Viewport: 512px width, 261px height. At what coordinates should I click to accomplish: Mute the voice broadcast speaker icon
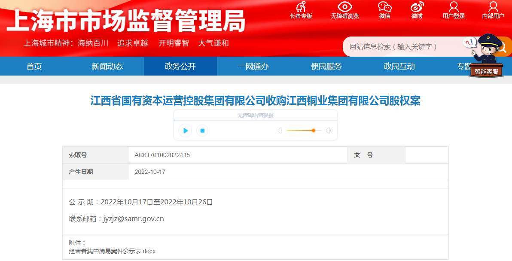click(280, 130)
